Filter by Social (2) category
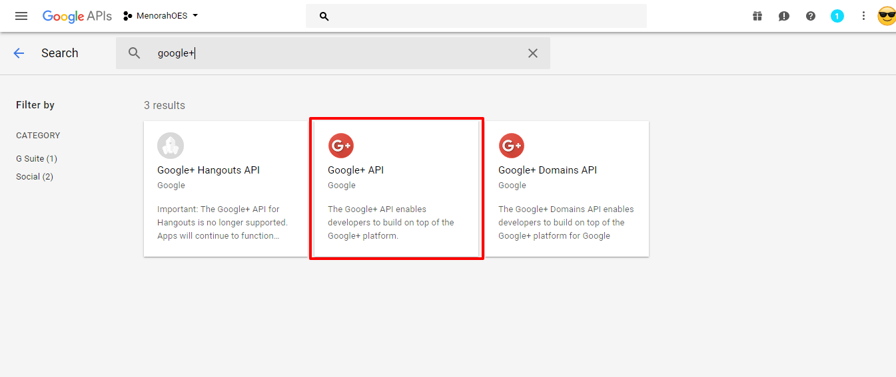The image size is (896, 377). click(35, 177)
